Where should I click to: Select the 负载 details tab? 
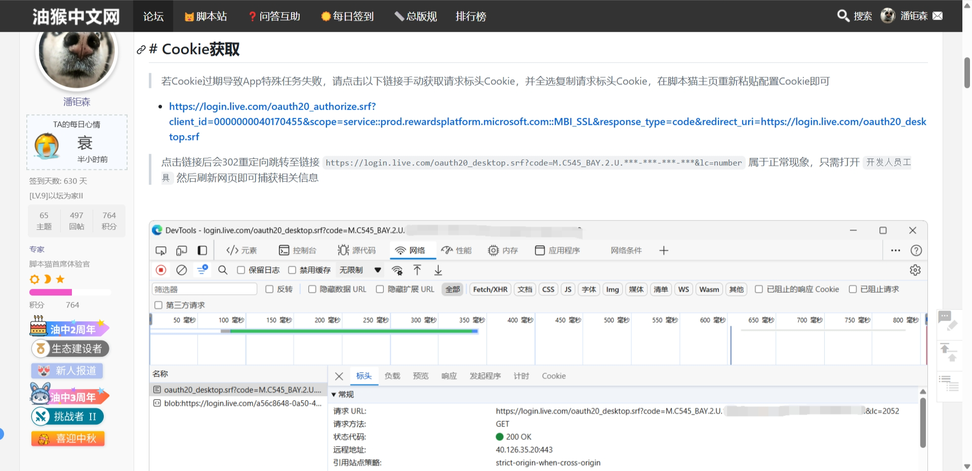click(x=392, y=376)
